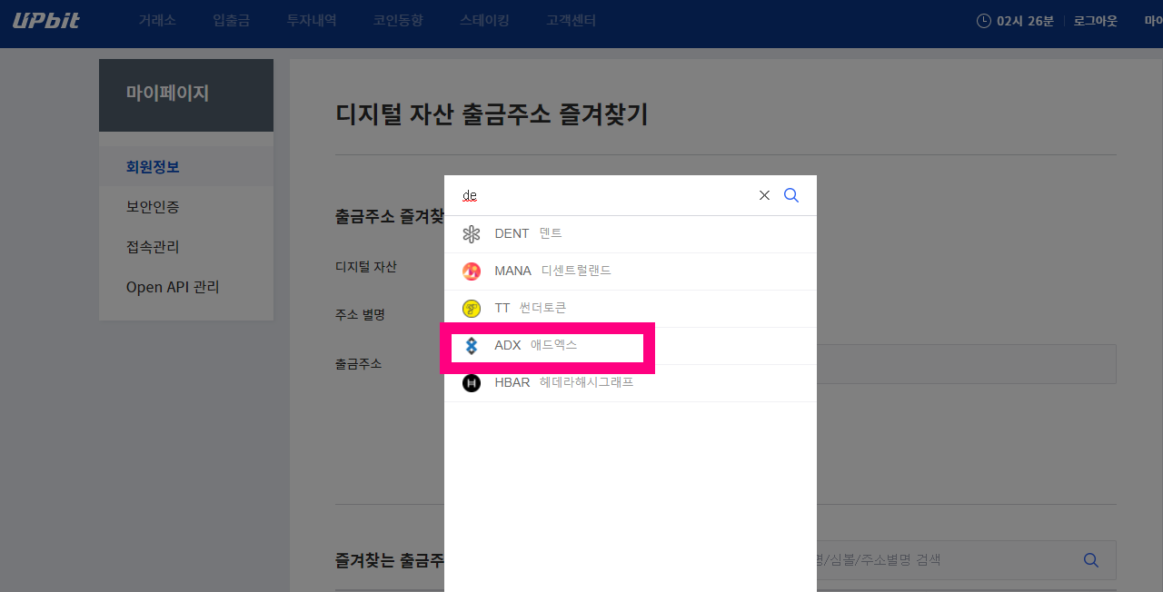Select 보안인증 in sidebar
Screen dimensions: 1163x592
(186, 207)
